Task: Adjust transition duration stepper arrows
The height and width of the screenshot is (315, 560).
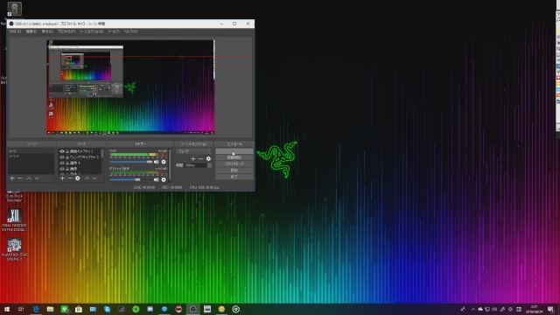Action: [209, 165]
